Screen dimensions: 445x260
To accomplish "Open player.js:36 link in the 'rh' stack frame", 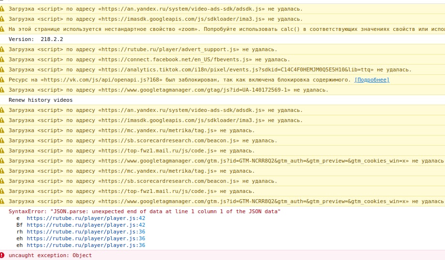I will tap(86, 232).
